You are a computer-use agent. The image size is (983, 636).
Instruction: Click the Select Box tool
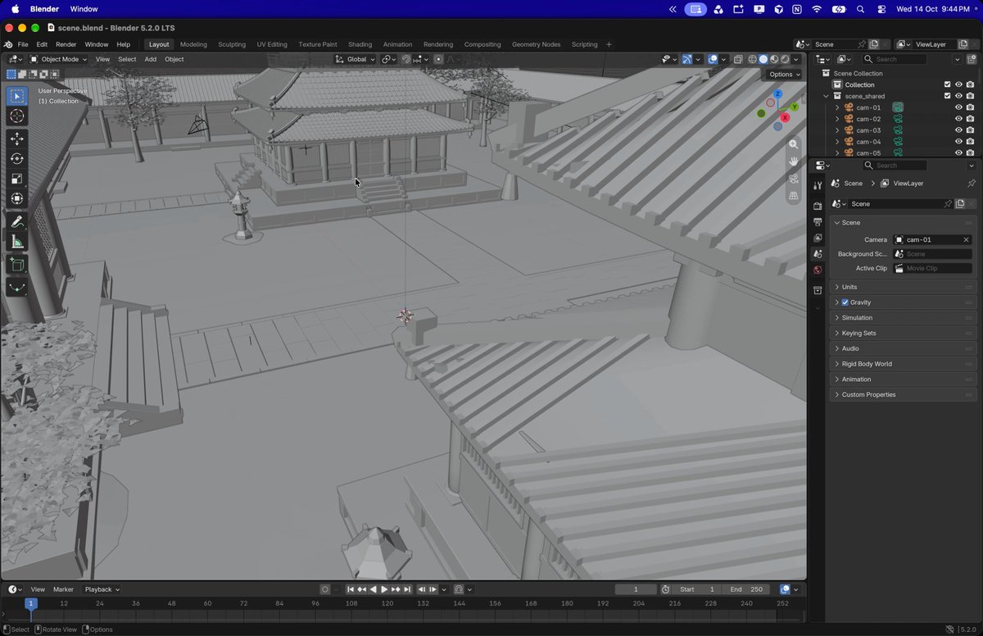(17, 96)
